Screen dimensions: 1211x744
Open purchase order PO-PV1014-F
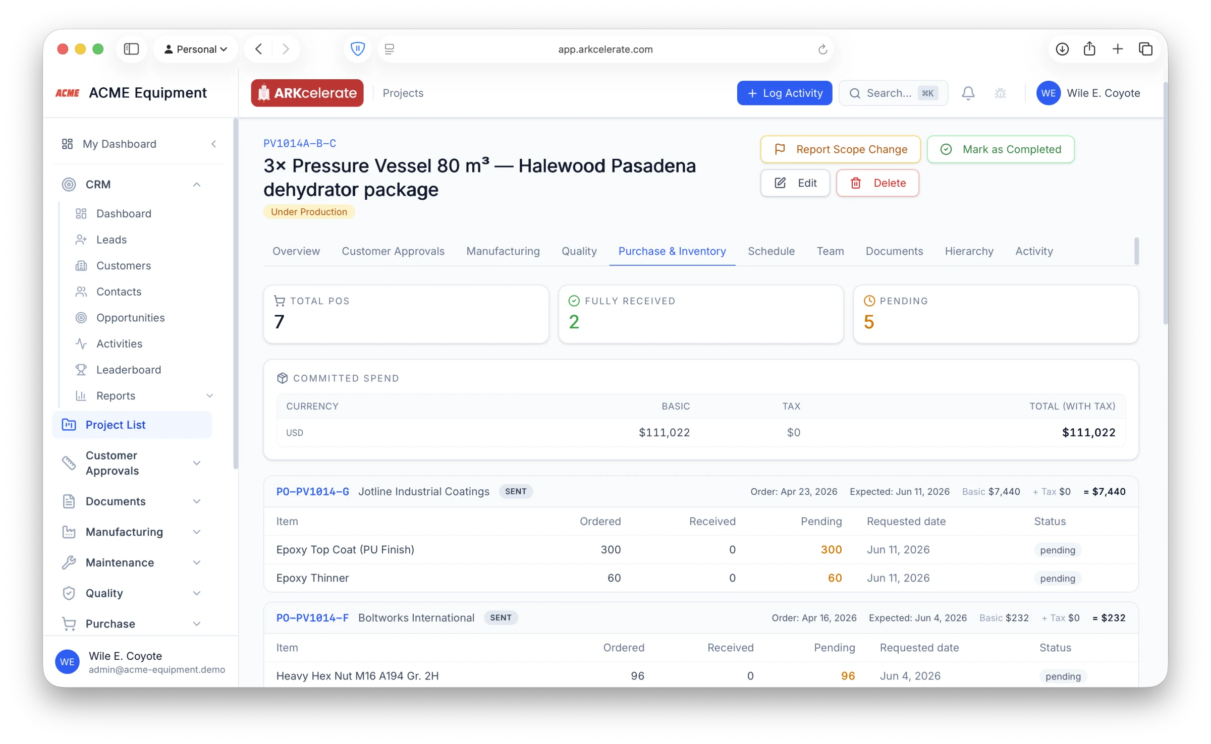tap(312, 618)
